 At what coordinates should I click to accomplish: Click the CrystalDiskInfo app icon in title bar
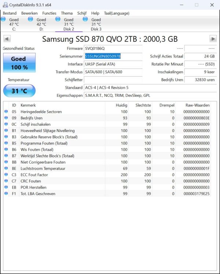coord(5,5)
